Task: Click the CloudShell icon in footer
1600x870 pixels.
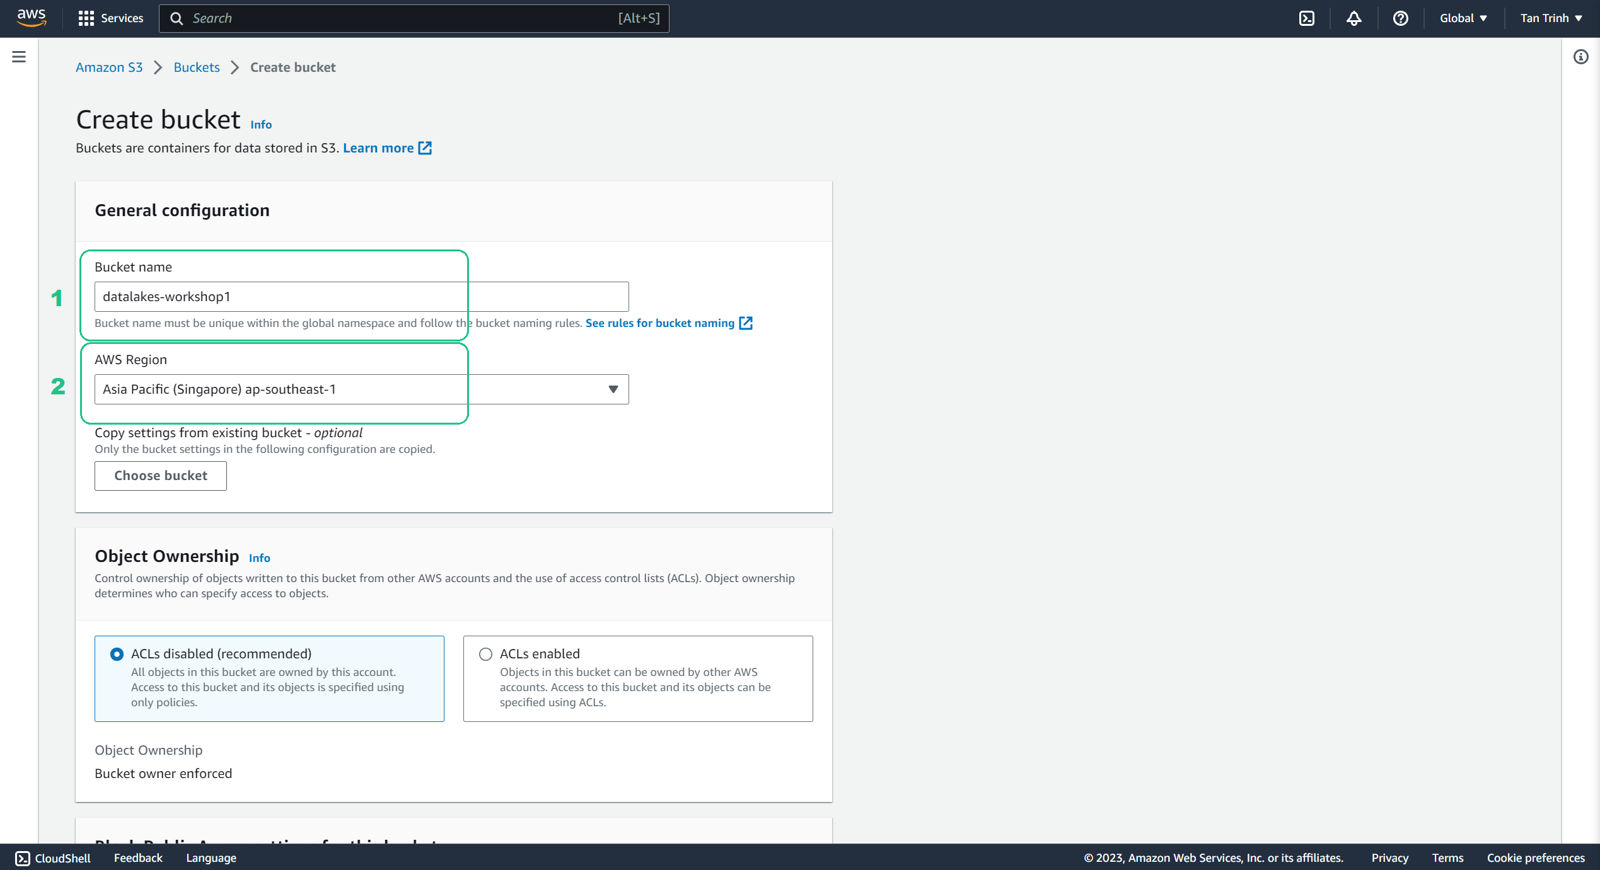Action: click(x=23, y=858)
